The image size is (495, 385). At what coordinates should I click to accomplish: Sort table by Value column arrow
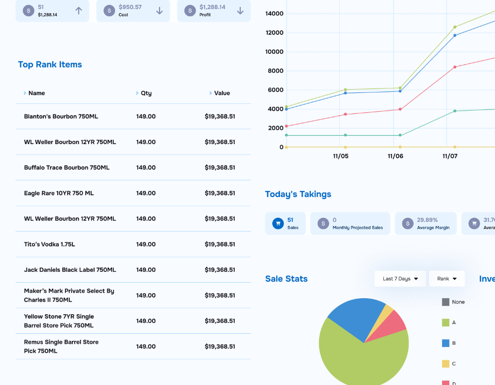point(211,93)
